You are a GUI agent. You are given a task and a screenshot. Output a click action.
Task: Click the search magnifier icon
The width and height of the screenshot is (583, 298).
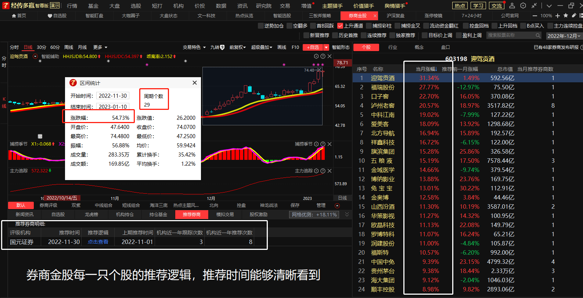click(538, 35)
